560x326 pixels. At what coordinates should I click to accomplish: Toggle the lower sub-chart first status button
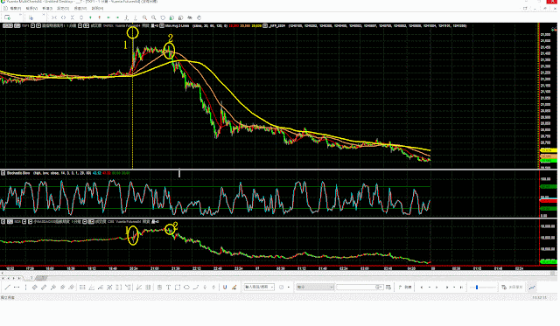point(3,221)
